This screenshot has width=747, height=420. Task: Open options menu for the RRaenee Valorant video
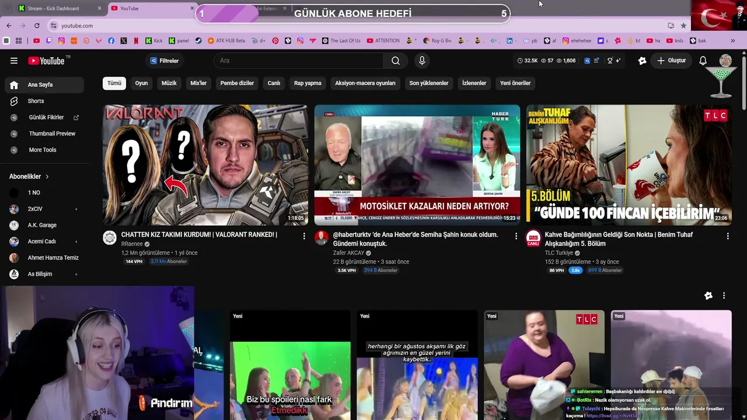[304, 236]
